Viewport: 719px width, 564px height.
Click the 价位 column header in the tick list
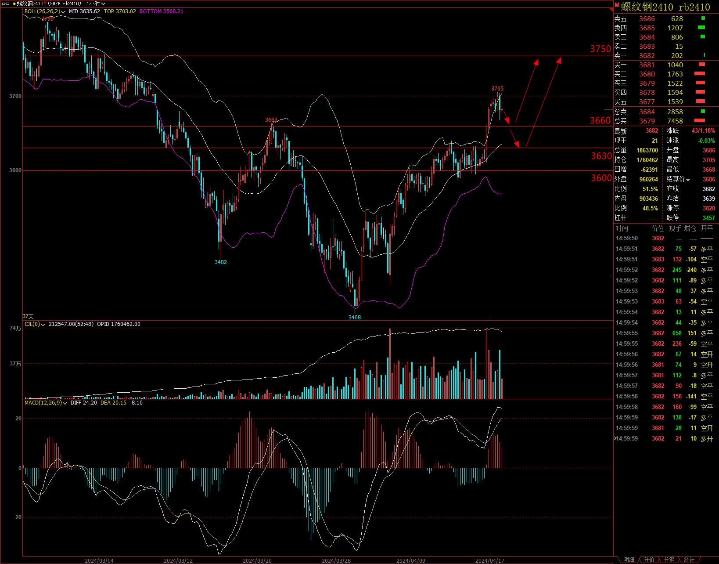click(x=658, y=228)
